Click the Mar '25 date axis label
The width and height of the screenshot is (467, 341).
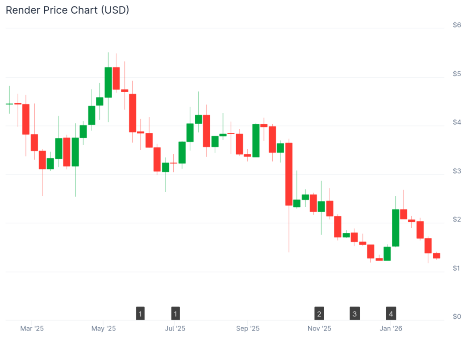pos(32,329)
